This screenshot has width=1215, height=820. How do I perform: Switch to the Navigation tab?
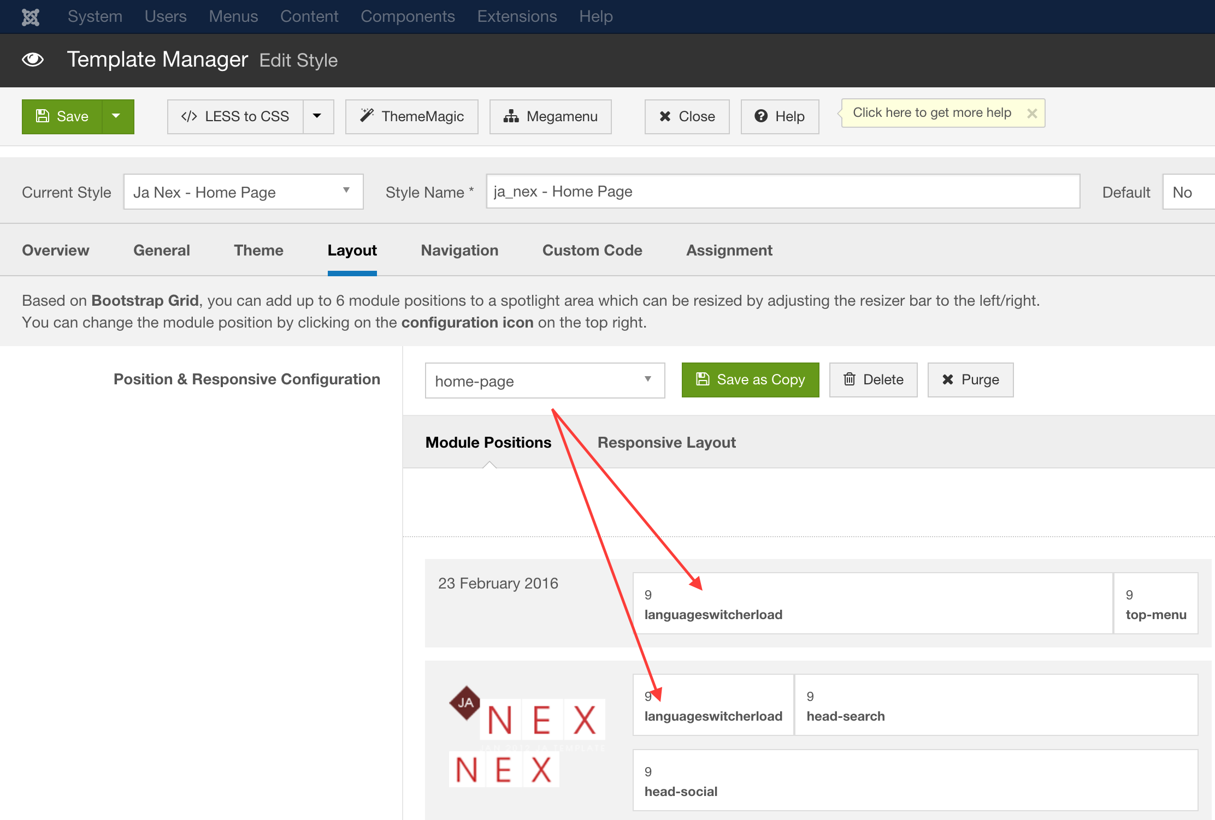(459, 250)
